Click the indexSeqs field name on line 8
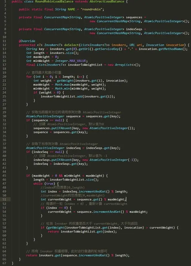Screen dimensions: 191x266 134,29
